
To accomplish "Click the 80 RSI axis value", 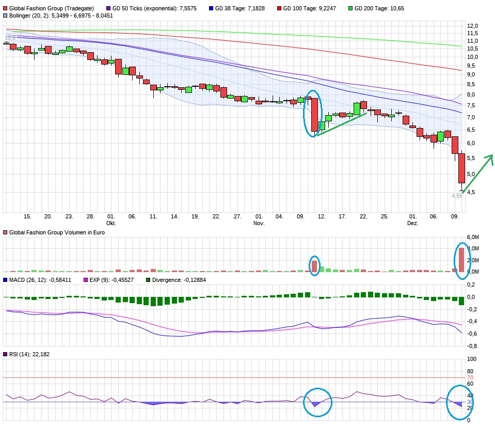I will [x=470, y=371].
